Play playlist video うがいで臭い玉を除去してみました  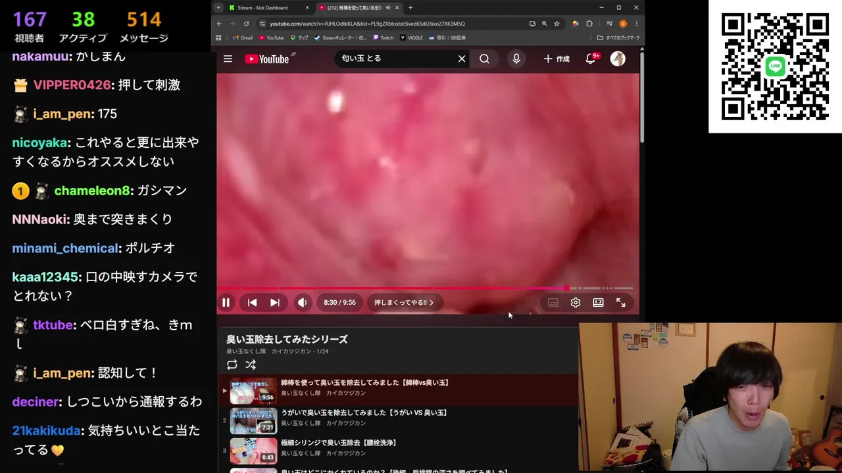point(364,413)
